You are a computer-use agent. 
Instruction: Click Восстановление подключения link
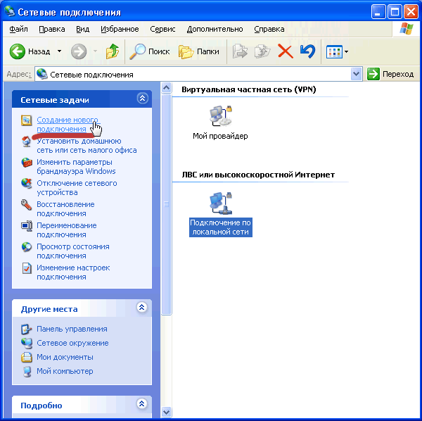click(x=65, y=209)
